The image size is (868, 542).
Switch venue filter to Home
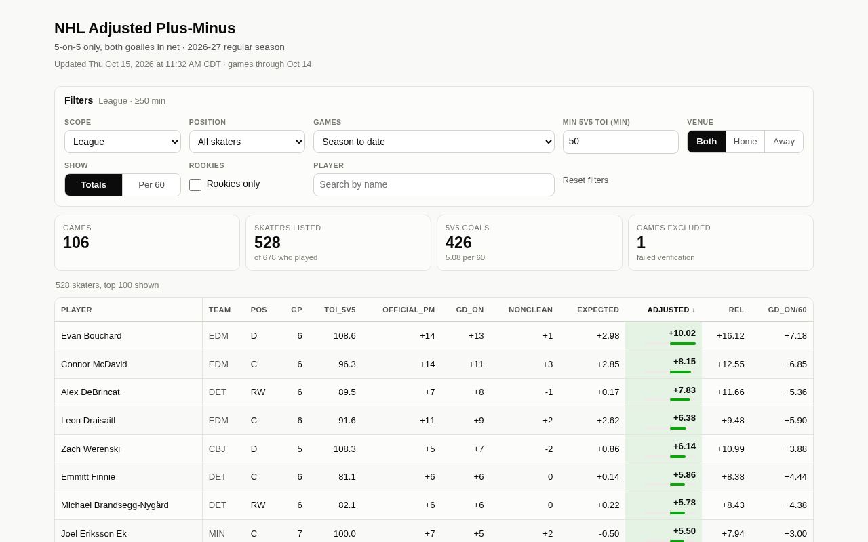pos(745,142)
